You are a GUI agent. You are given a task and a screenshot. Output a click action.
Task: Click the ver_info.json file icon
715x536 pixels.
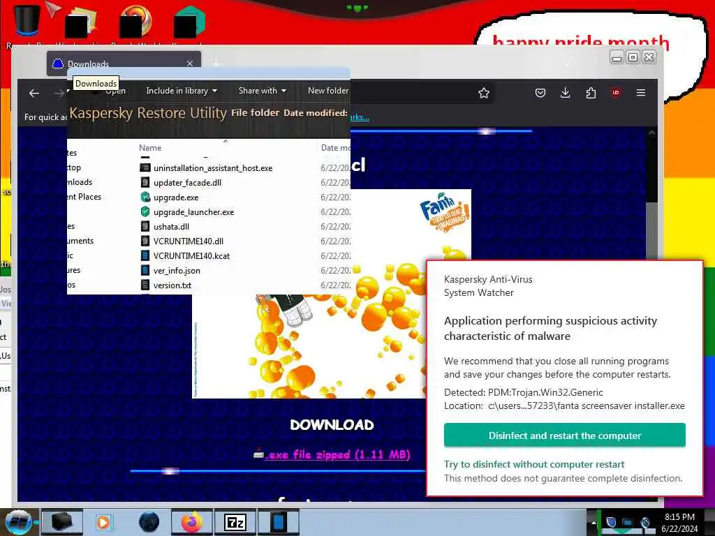(145, 270)
